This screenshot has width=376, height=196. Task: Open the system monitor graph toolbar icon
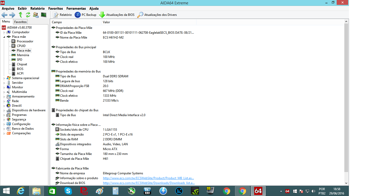coord(44,15)
